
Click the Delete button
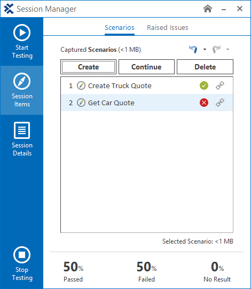click(x=205, y=67)
